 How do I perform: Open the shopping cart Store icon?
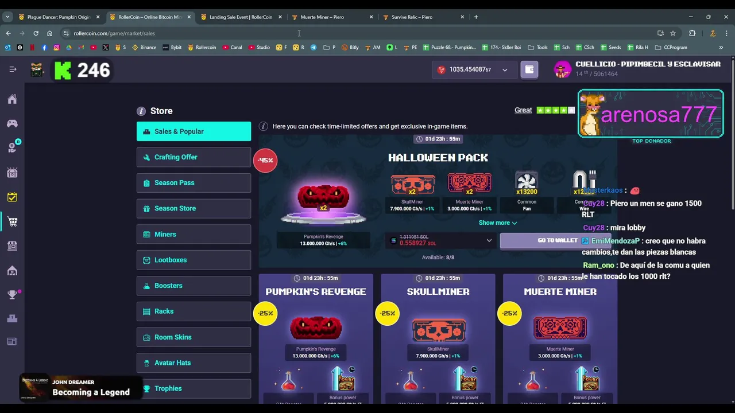[12, 221]
